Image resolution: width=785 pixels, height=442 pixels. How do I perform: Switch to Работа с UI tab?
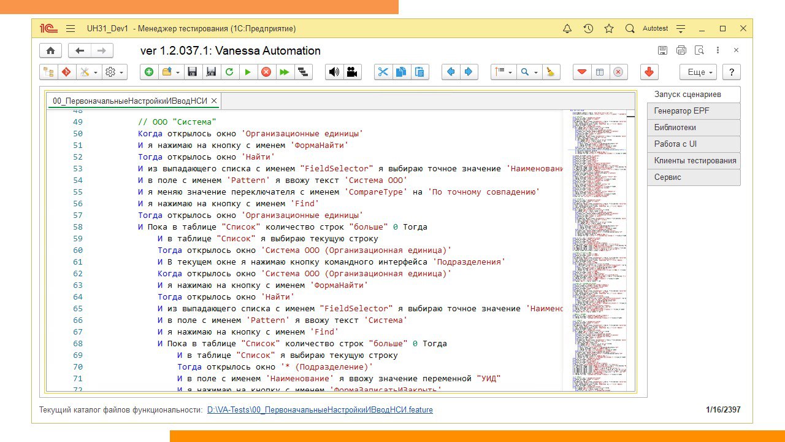[x=694, y=144]
